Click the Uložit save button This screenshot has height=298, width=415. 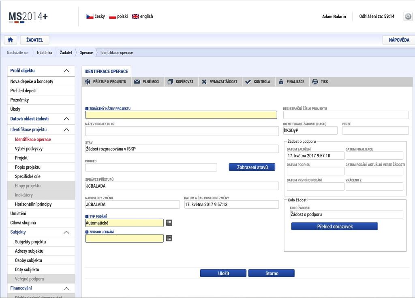point(223,273)
